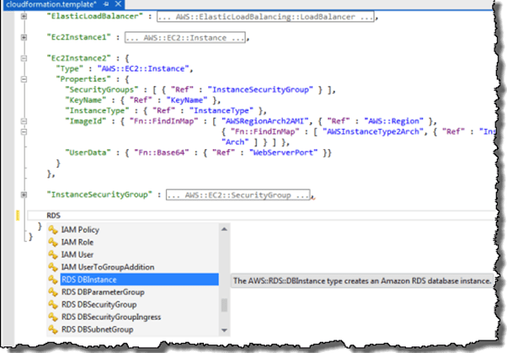This screenshot has width=507, height=353.
Task: Select RDS DBInstance from autocomplete list
Action: coord(88,280)
